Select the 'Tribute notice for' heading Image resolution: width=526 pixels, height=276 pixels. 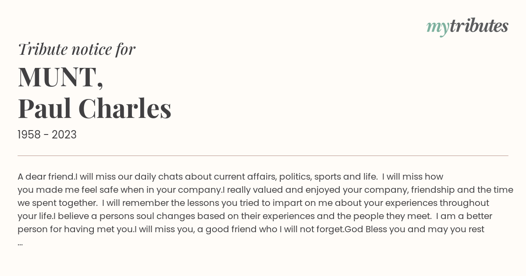point(76,50)
